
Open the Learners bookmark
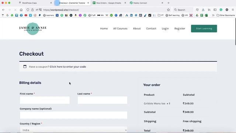(x=48, y=15)
